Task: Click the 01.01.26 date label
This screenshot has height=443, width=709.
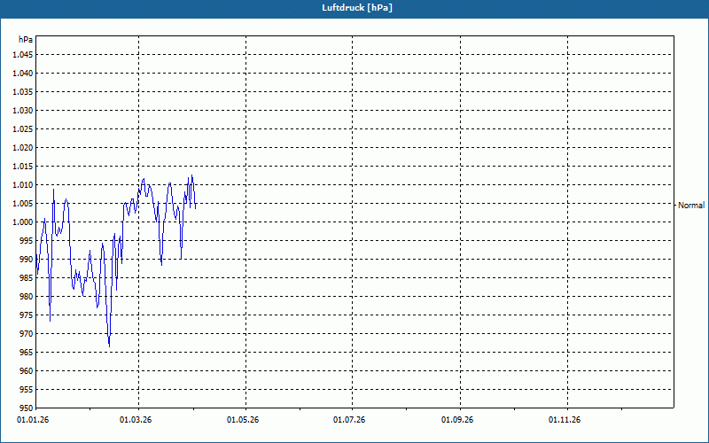Action: (34, 419)
